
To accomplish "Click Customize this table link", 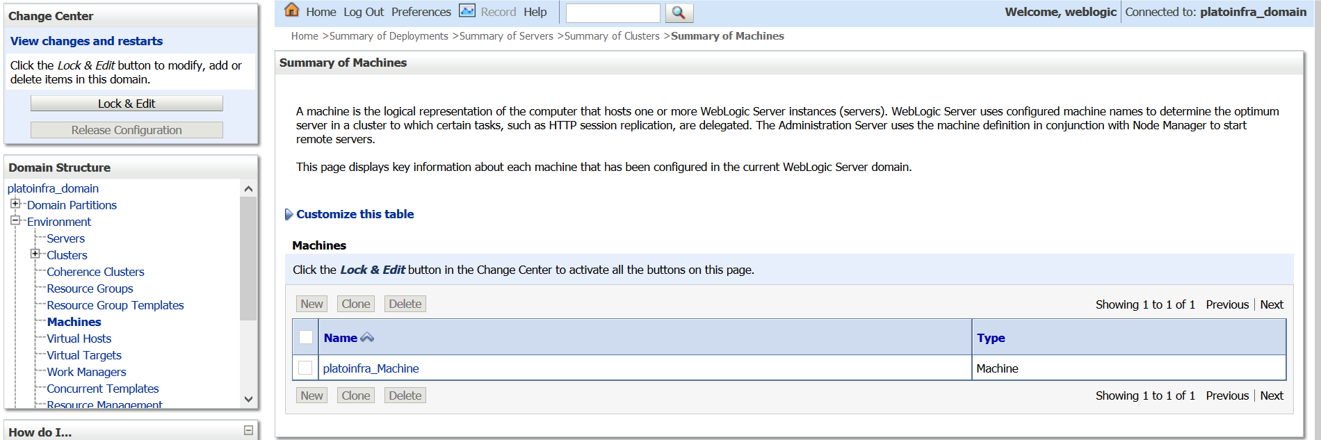I will (x=355, y=214).
